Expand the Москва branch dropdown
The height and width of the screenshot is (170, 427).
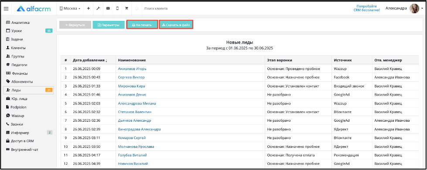pos(70,8)
